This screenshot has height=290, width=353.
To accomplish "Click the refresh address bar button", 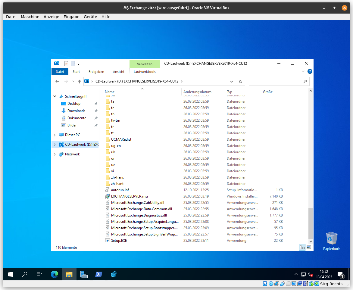I will (240, 81).
